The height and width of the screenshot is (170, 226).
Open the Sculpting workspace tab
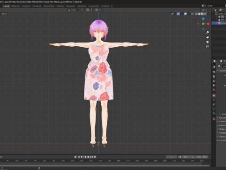pos(26,6)
